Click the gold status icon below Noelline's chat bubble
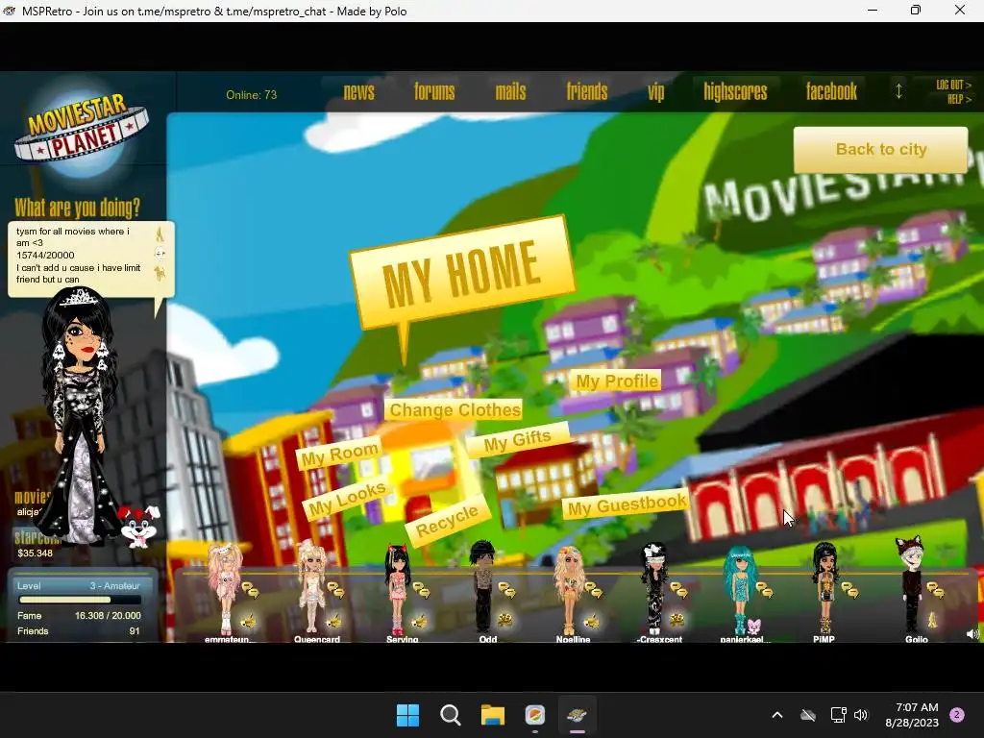This screenshot has width=984, height=738. tap(591, 622)
